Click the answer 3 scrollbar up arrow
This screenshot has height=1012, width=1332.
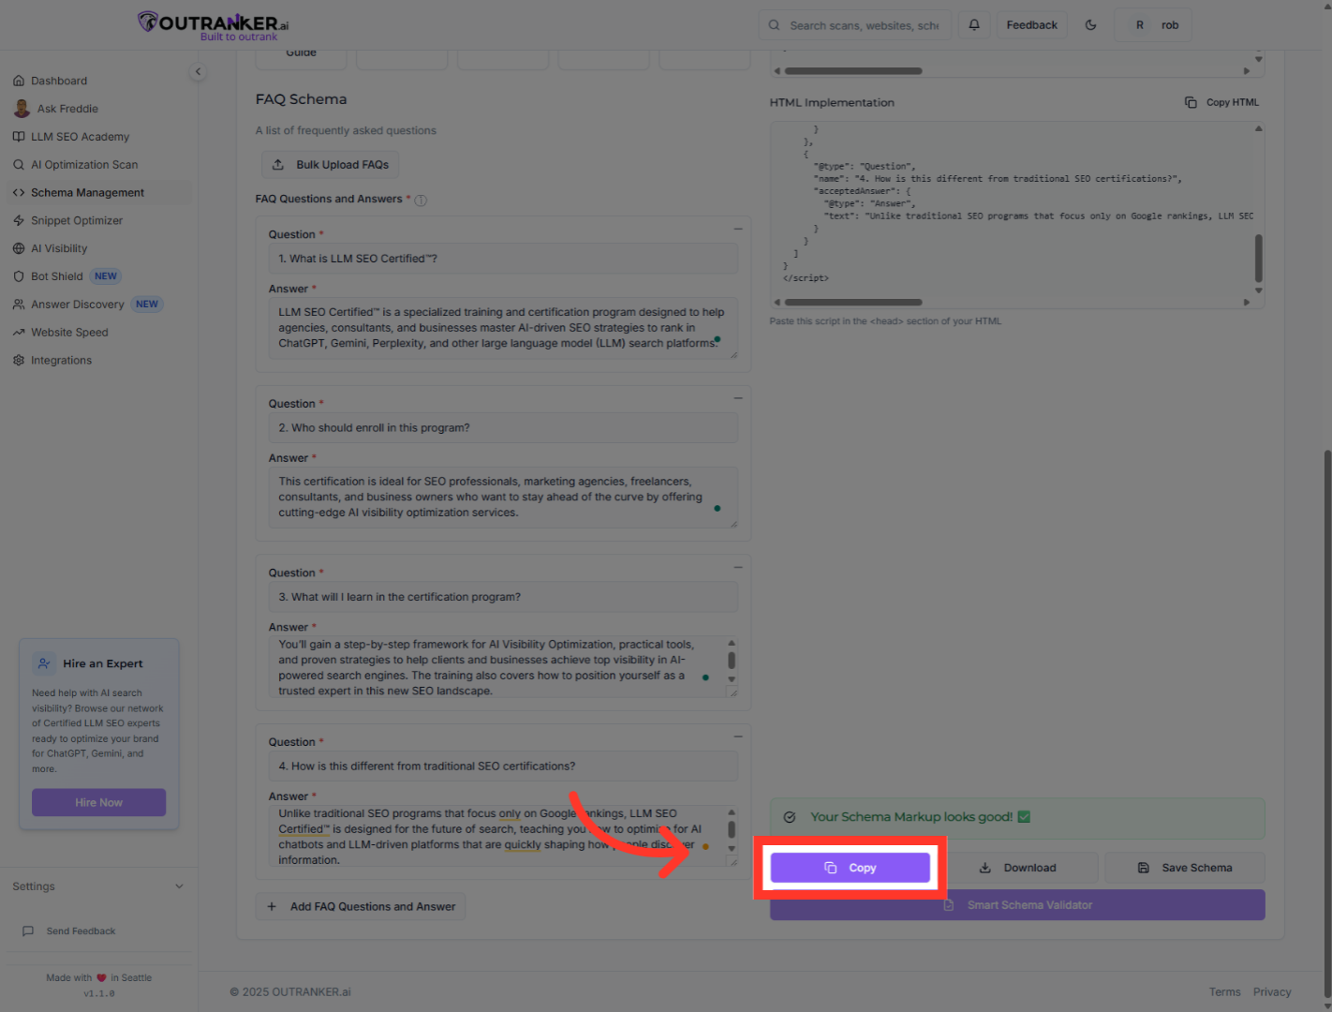click(x=732, y=643)
